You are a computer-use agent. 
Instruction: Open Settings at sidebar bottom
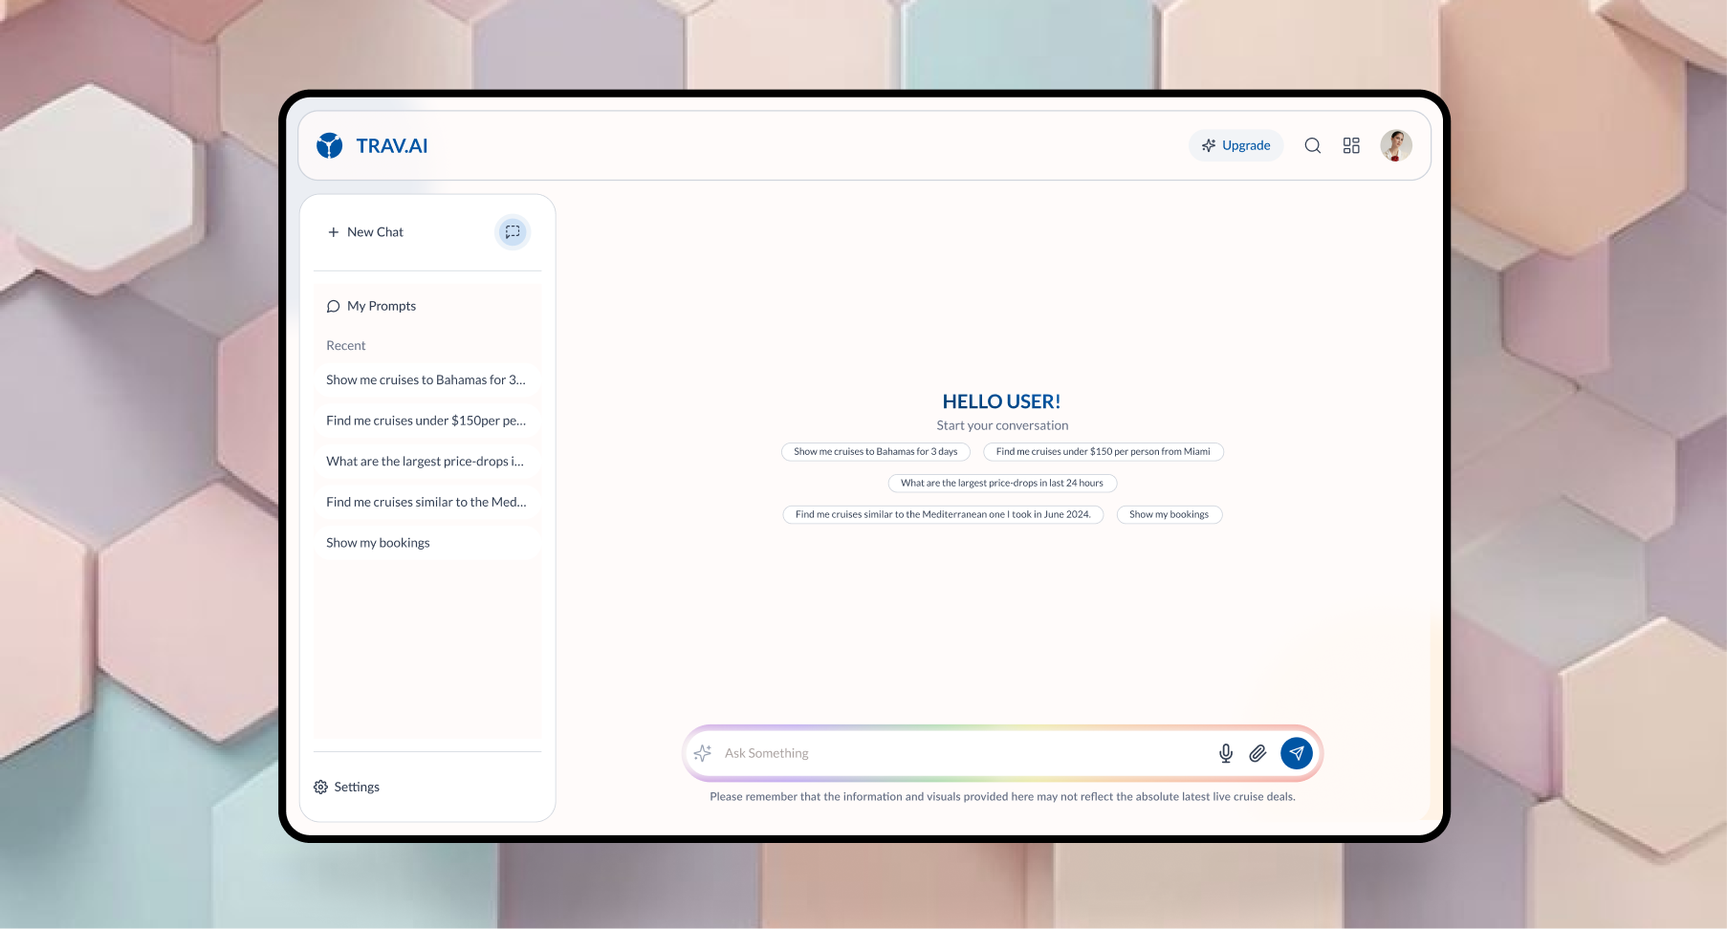click(x=347, y=787)
